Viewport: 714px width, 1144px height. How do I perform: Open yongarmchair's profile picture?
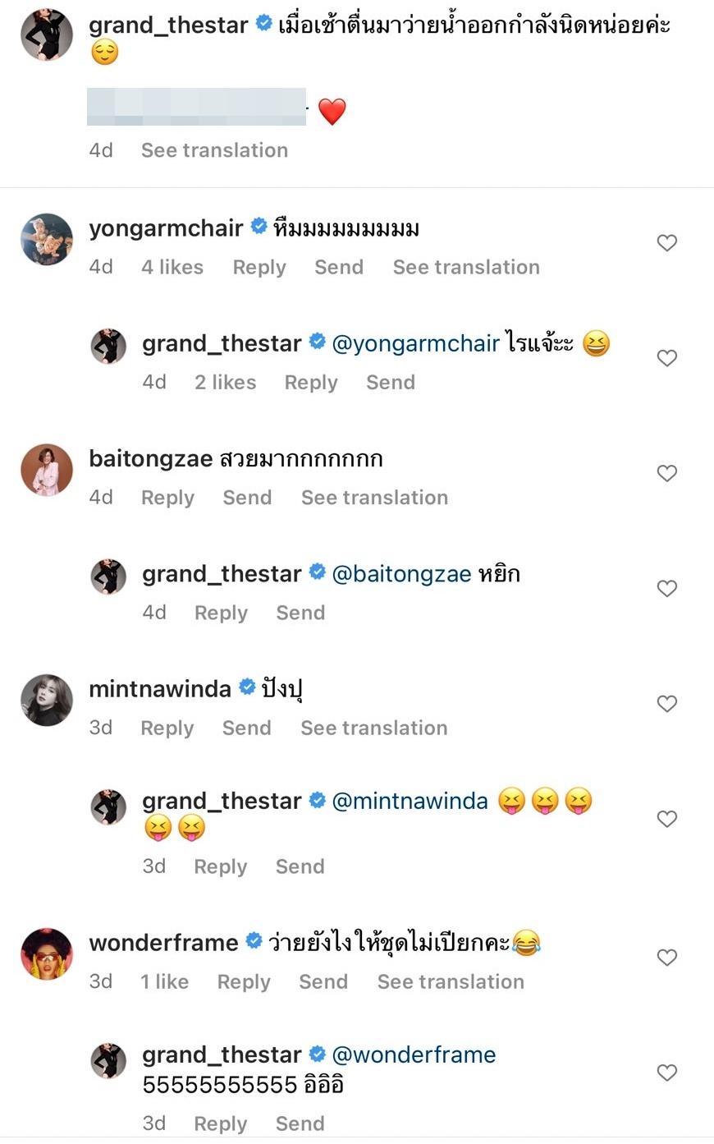[47, 240]
